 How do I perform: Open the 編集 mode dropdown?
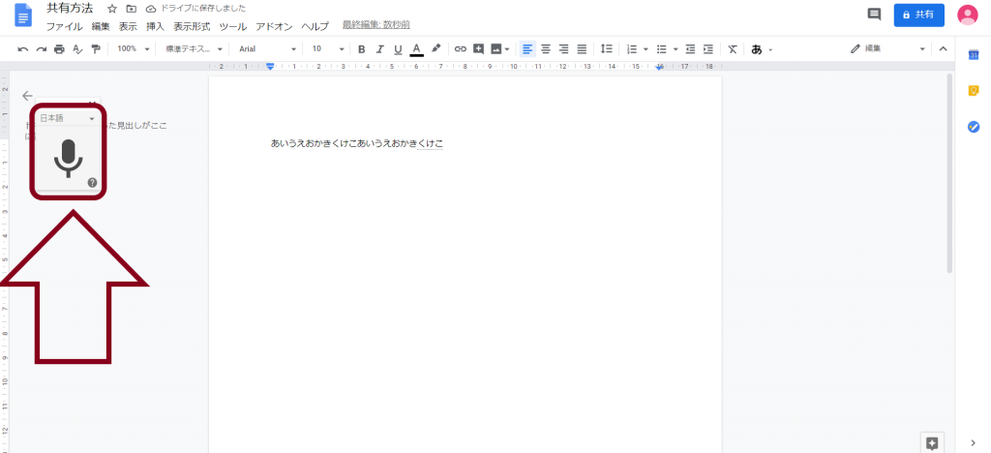887,48
